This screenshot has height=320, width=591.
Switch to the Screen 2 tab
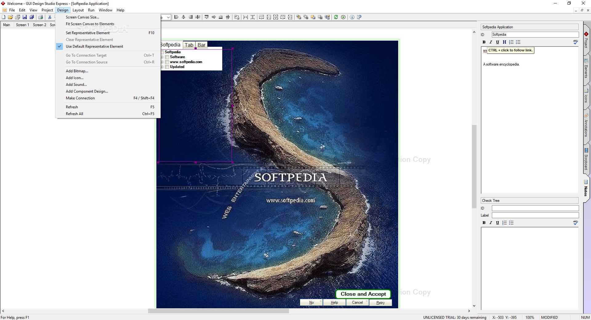click(x=39, y=25)
